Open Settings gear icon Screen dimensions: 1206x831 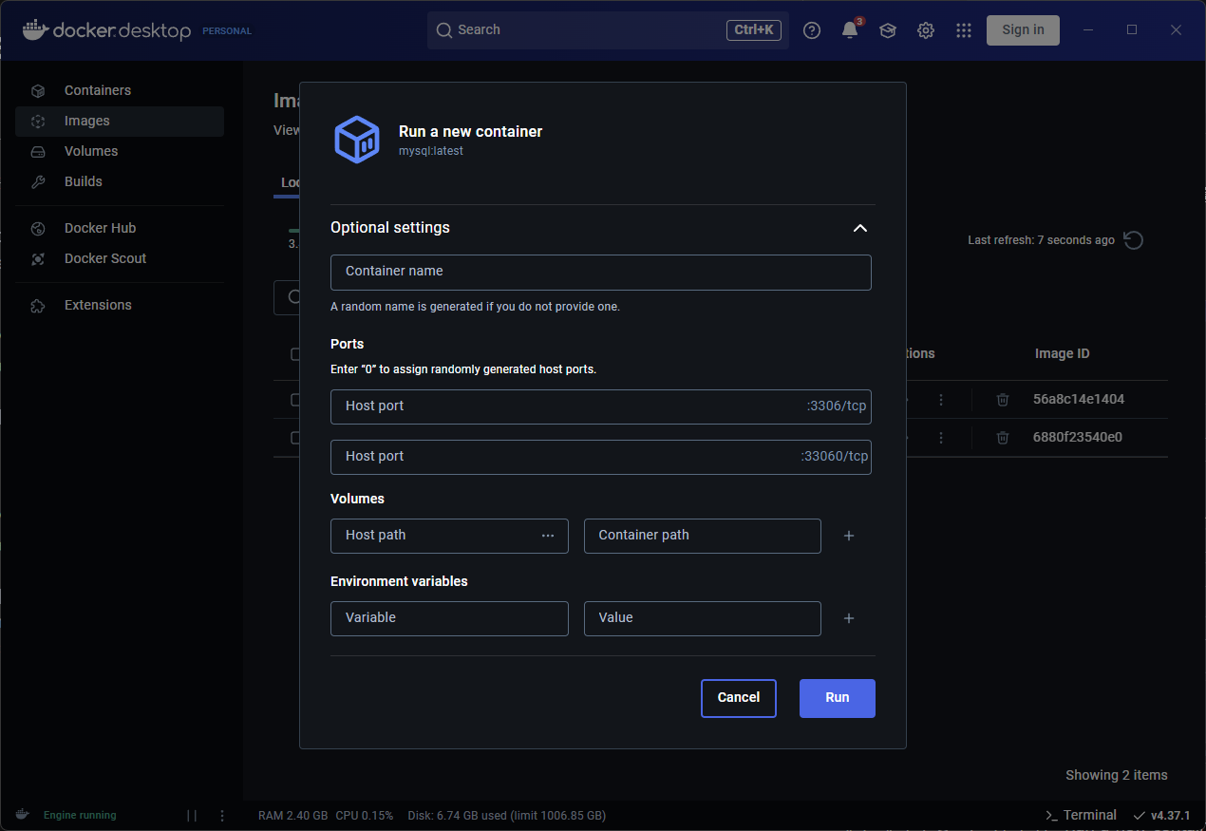point(926,30)
